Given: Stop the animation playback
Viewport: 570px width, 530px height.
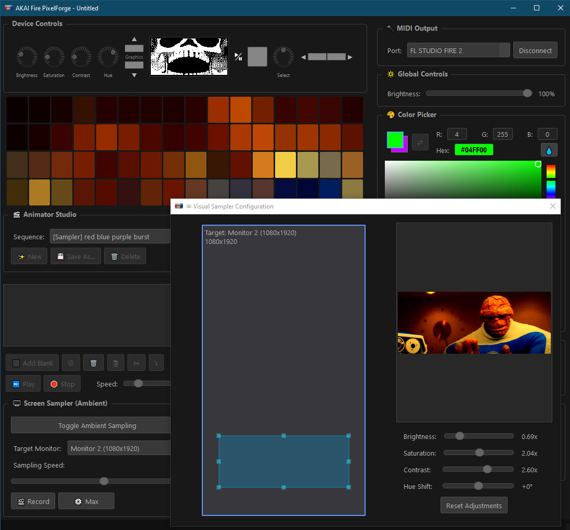Looking at the screenshot, I should [x=62, y=384].
